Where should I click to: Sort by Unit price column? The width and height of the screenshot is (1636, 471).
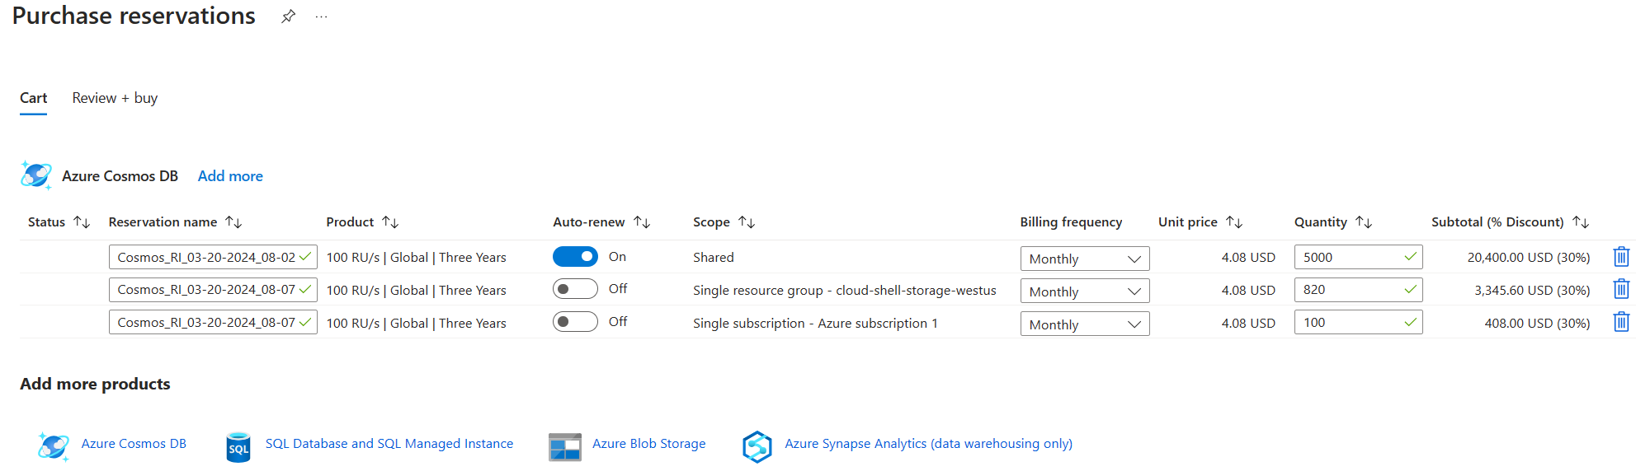tap(1233, 222)
